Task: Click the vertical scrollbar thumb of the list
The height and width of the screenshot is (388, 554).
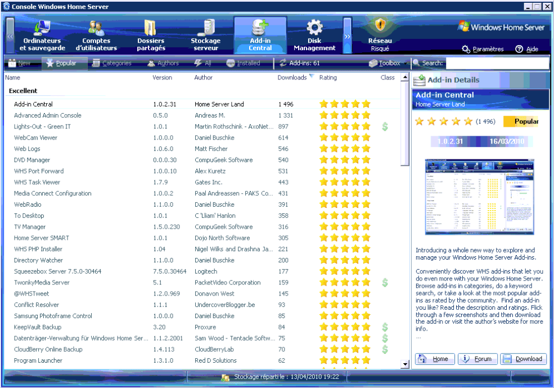Action: click(405, 123)
